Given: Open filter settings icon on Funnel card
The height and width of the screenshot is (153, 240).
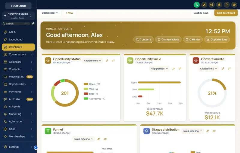Looking at the screenshot, I should pyautogui.click(x=105, y=139).
